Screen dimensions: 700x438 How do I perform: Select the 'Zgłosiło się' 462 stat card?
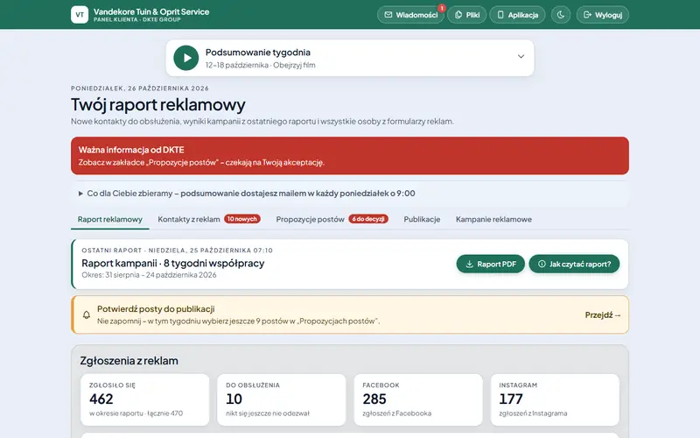click(x=144, y=399)
